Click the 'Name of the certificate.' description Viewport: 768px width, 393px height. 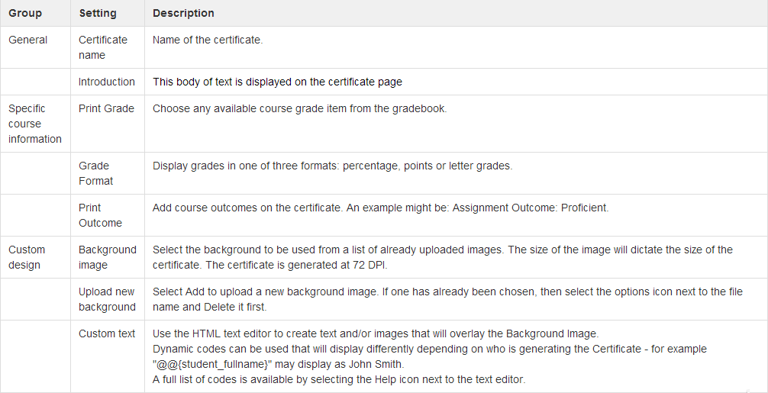208,40
